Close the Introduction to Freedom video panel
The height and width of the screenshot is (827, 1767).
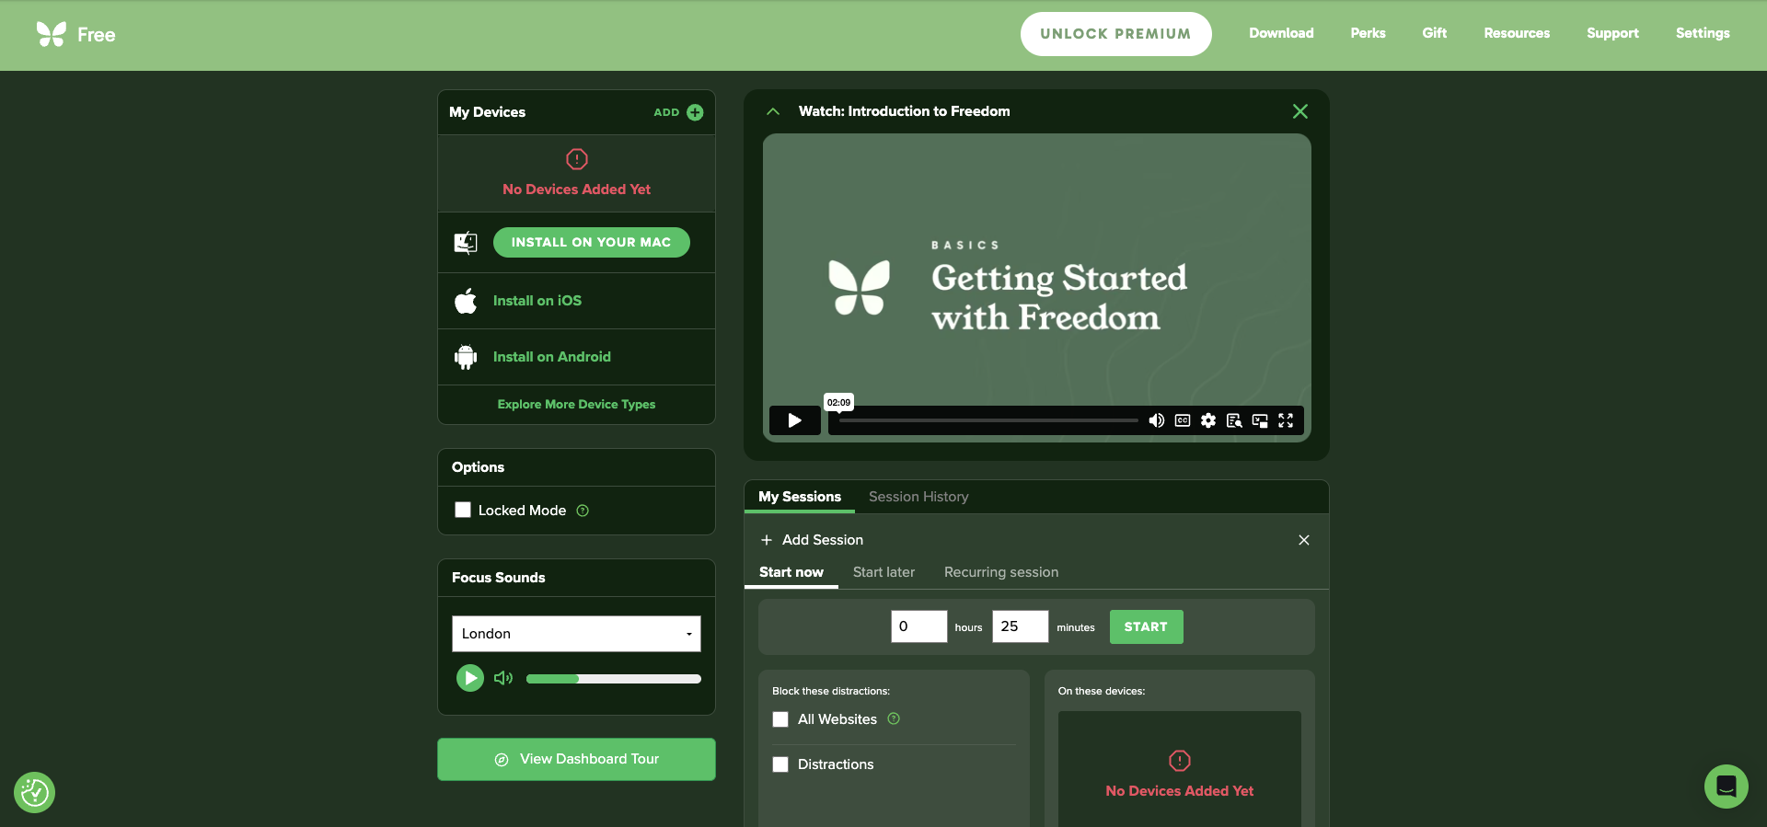pyautogui.click(x=1300, y=111)
